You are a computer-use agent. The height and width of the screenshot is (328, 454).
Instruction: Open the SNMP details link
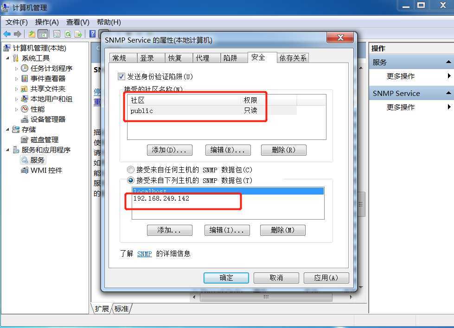[145, 254]
